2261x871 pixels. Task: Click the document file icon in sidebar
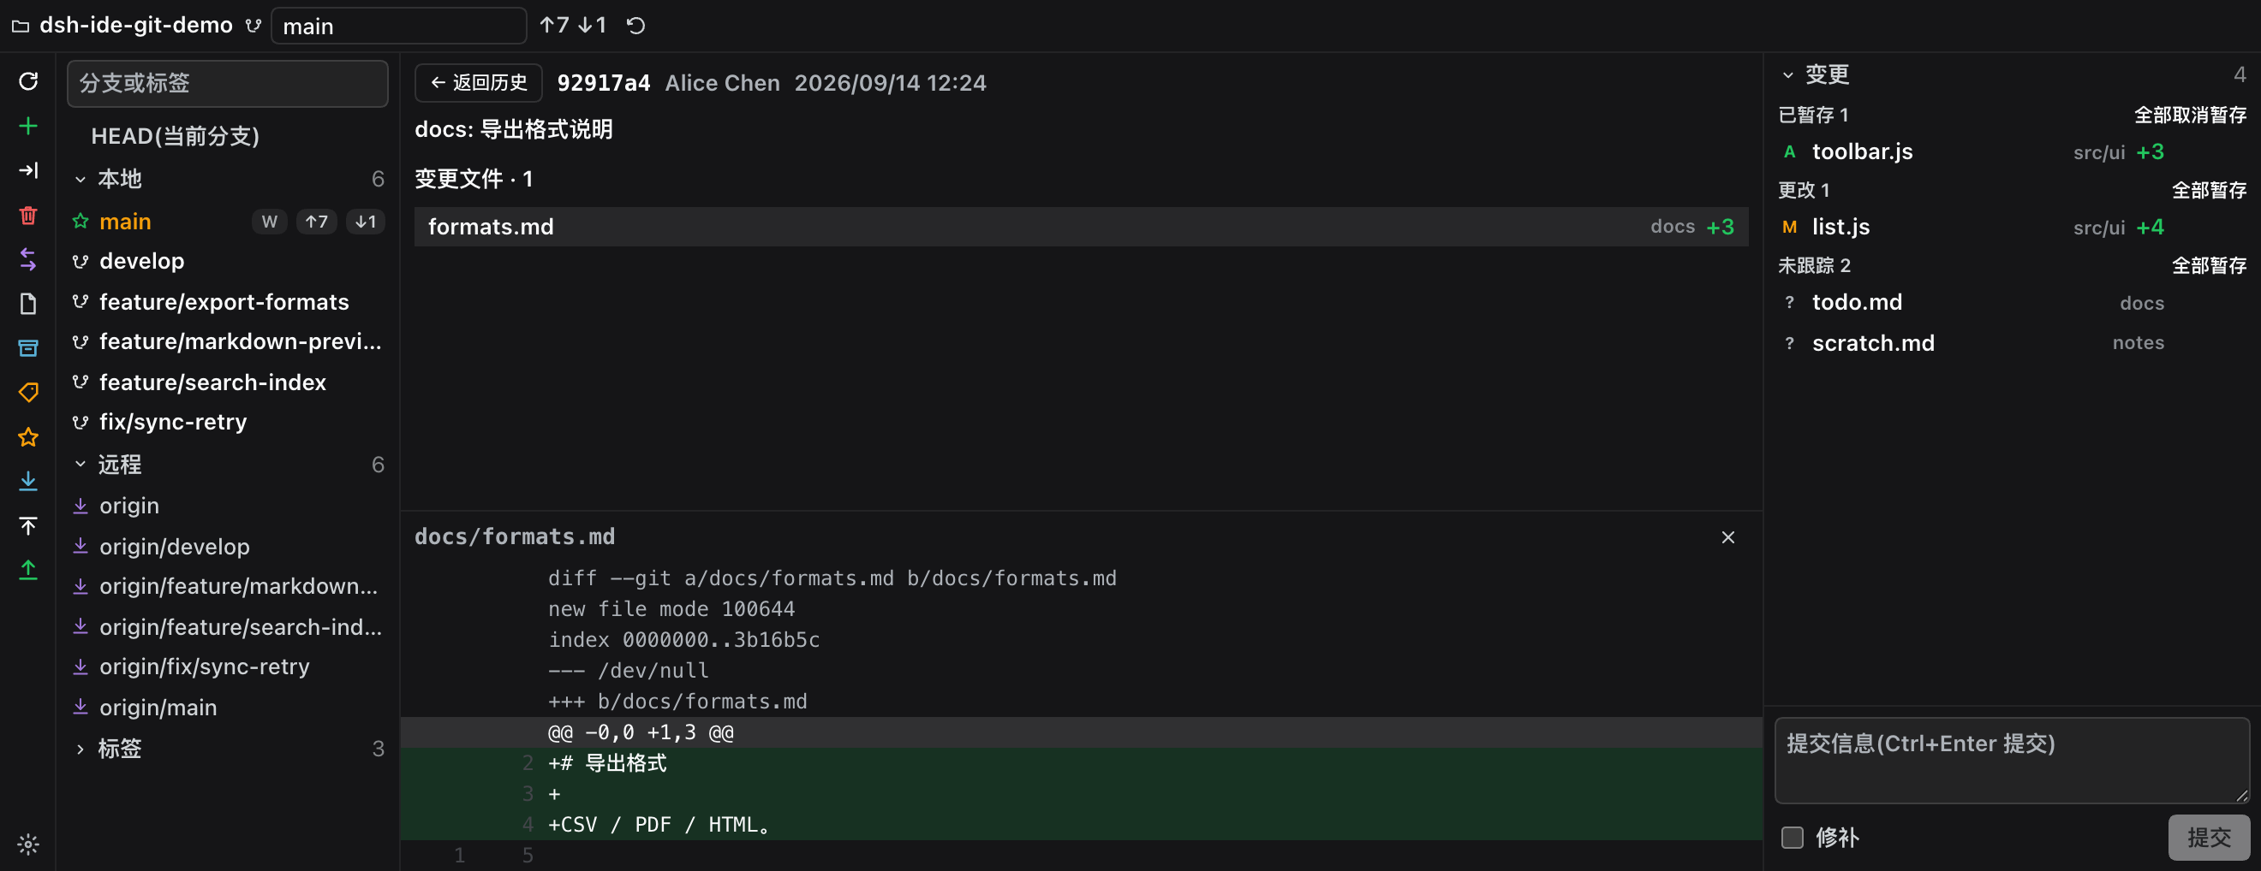28,304
